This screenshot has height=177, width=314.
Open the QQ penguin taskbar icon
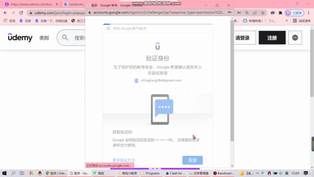[40, 173]
